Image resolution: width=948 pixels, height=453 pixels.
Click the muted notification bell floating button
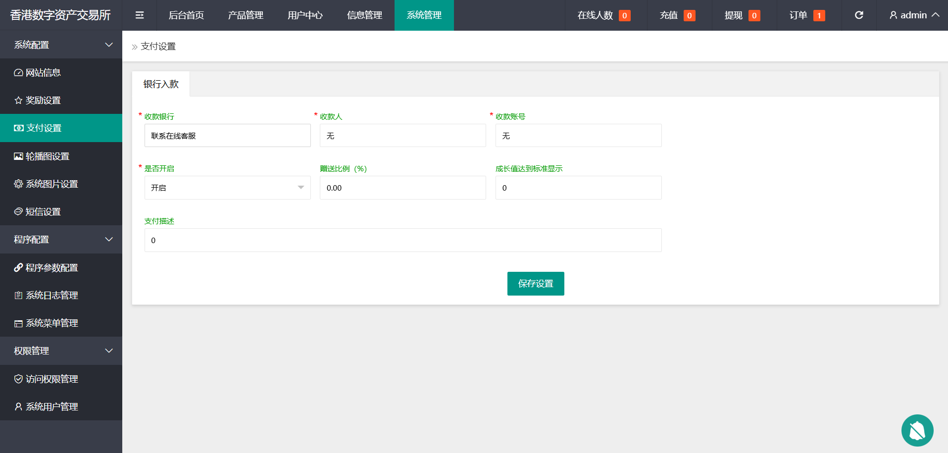tap(917, 430)
